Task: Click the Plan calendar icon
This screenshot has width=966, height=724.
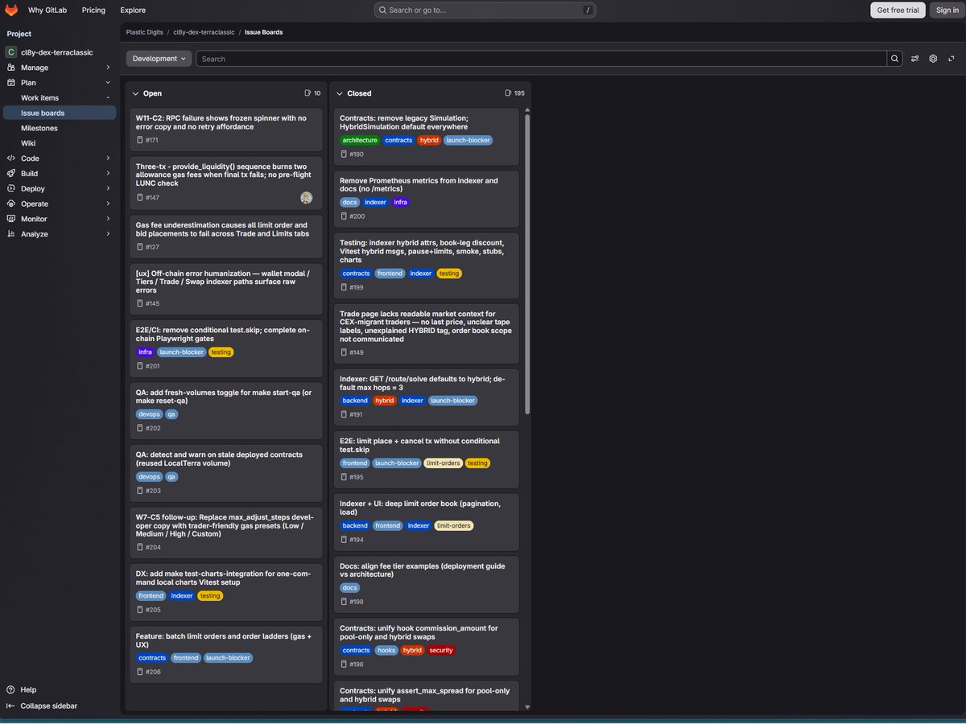Action: (x=10, y=82)
